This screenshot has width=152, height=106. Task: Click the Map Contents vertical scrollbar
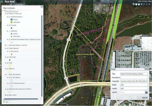click(x=42, y=56)
